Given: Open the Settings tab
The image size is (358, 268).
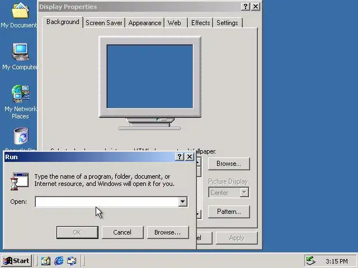Looking at the screenshot, I should click(x=228, y=23).
